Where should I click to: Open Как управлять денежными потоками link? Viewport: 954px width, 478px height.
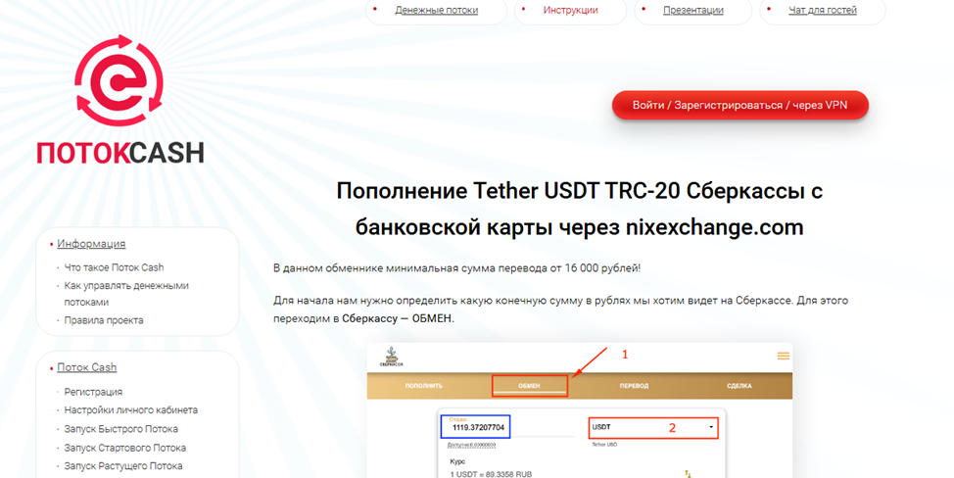(126, 294)
